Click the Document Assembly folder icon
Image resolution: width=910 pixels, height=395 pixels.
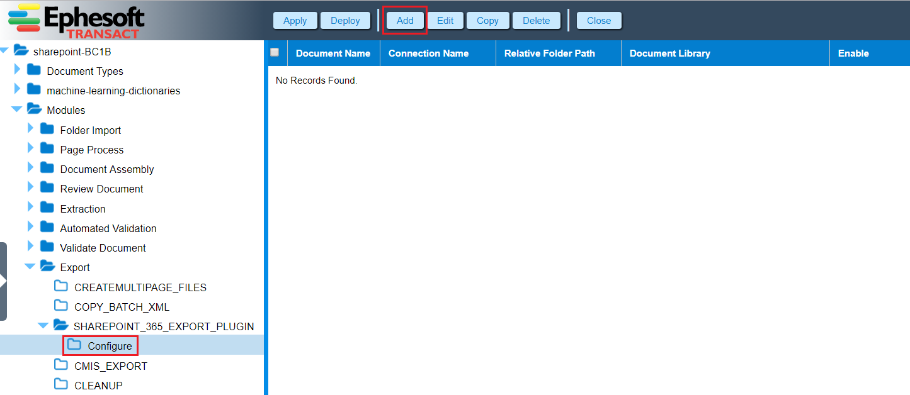[47, 168]
